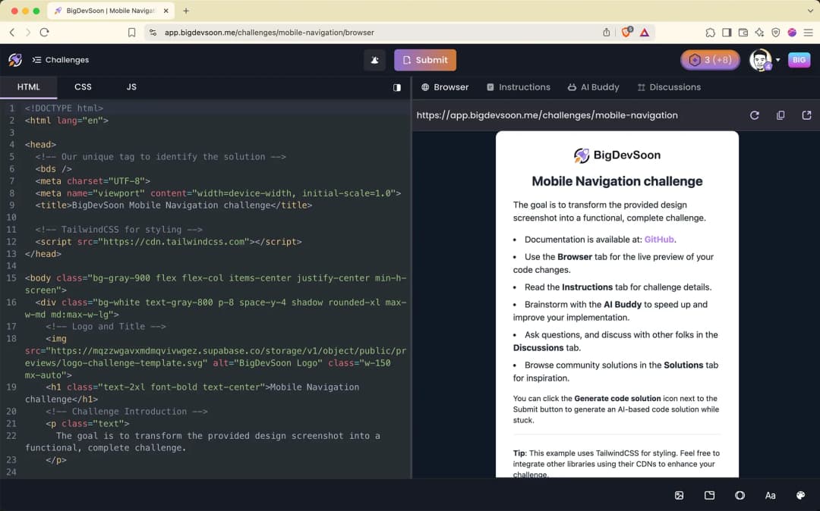Screen dimensions: 820x511
Task: Expand the user account dropdown arrow
Action: pos(778,60)
